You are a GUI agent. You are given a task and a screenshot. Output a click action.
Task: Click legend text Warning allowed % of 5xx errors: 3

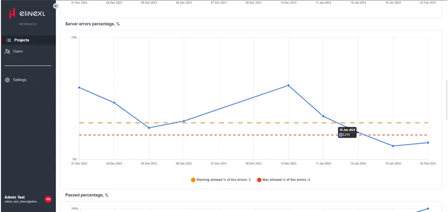click(223, 180)
